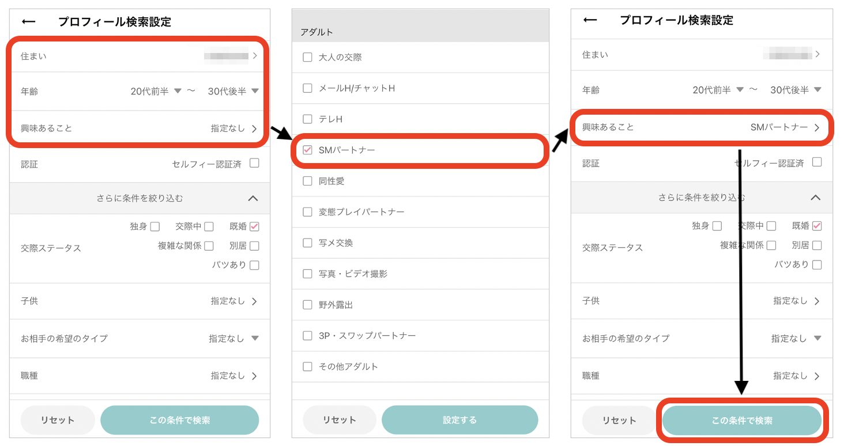This screenshot has width=844, height=446.
Task: Click the 職種 chevron in the left panel
Action: 254,376
